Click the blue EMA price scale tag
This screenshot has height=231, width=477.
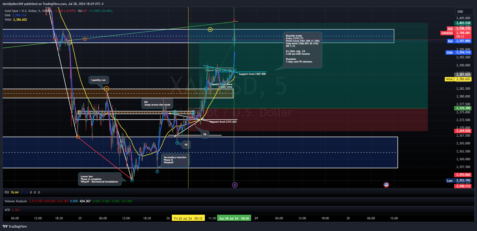(x=459, y=52)
